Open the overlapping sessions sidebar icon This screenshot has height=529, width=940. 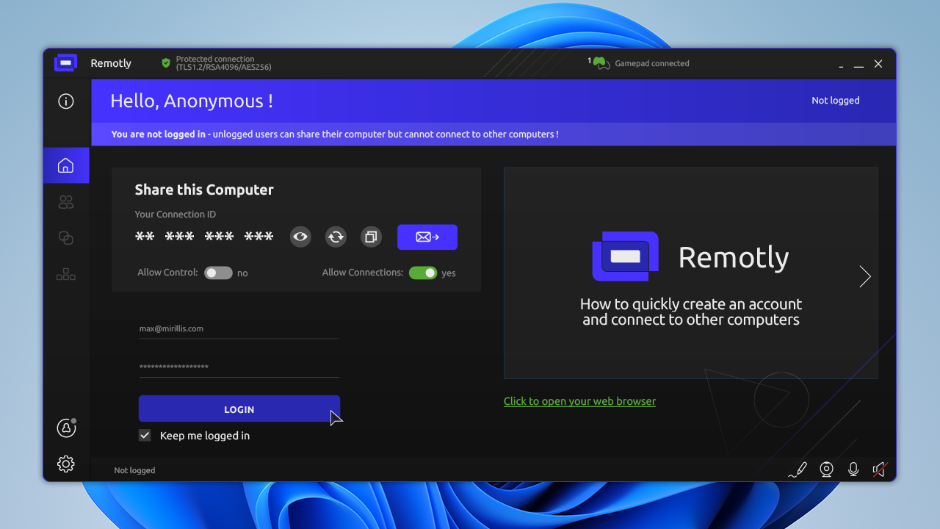click(x=66, y=238)
